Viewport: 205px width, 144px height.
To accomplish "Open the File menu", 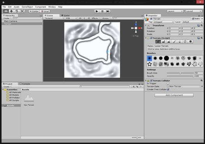I will point(4,7).
